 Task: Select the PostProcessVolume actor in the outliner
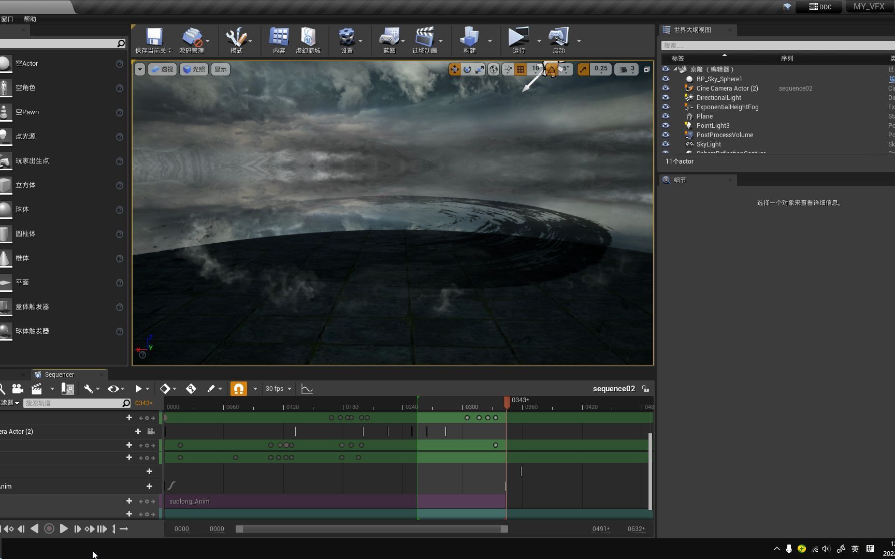tap(725, 135)
